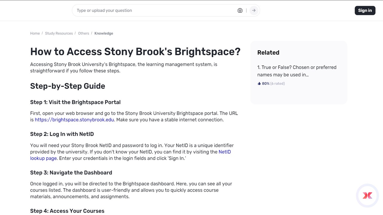
Task: Open the brightspace.stonybrook.edu link
Action: click(x=74, y=119)
